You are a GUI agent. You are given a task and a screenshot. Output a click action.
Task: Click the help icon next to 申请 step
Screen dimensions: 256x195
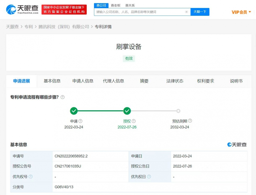point(80,121)
